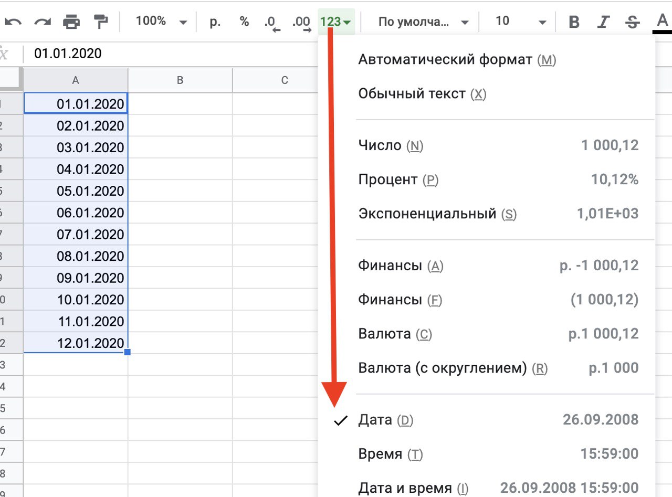Choose Валюта (с округлением) format option

coord(487,368)
